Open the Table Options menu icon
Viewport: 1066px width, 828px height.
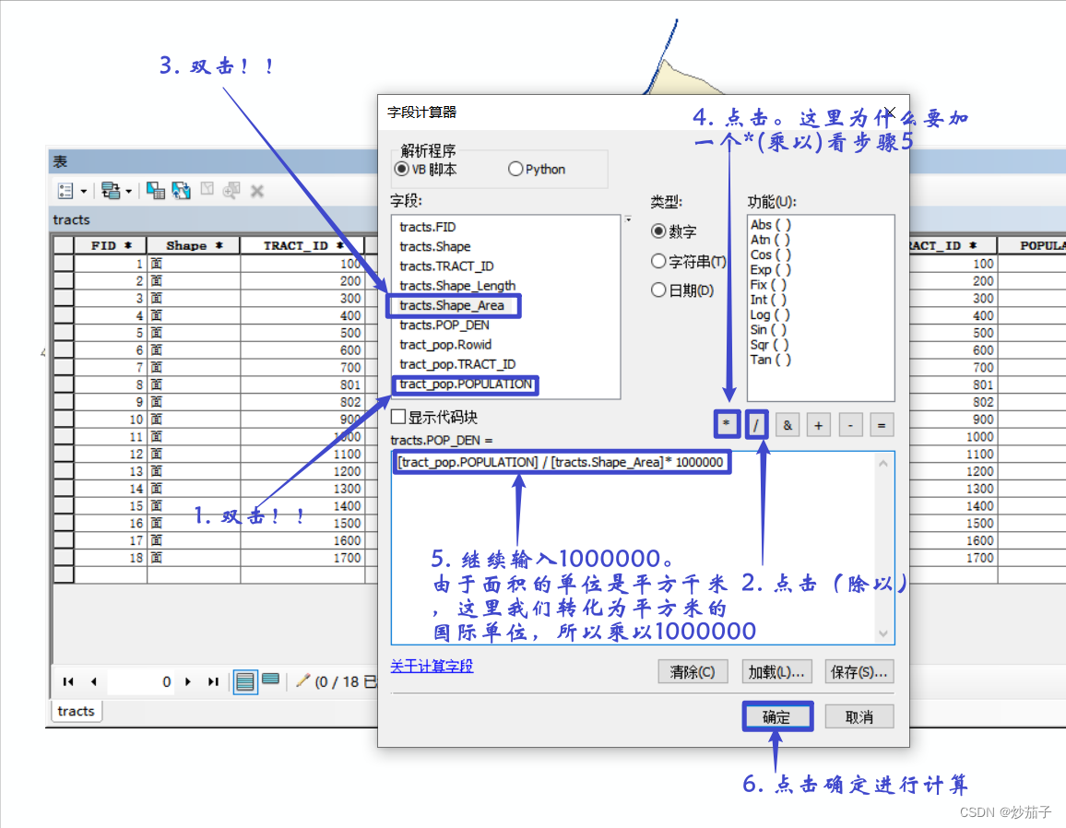65,191
